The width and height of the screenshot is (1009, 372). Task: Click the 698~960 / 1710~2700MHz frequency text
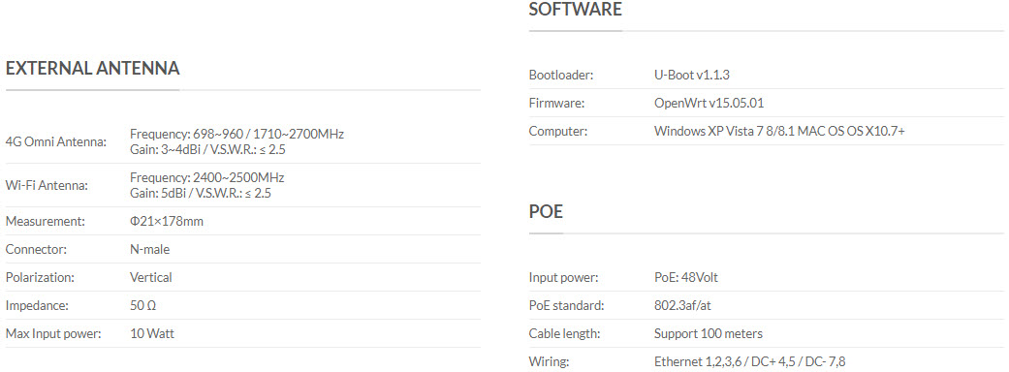tap(269, 134)
